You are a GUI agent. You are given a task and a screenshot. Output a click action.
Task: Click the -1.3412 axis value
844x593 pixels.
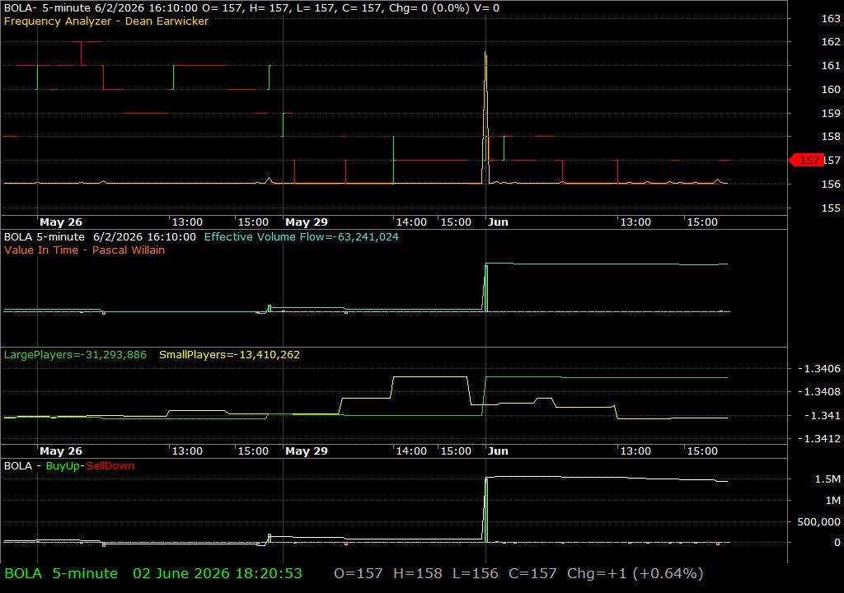click(x=818, y=438)
